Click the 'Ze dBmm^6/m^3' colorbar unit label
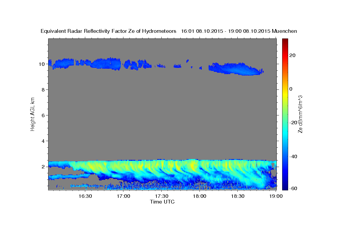This screenshot has width=342, height=228. 300,114
